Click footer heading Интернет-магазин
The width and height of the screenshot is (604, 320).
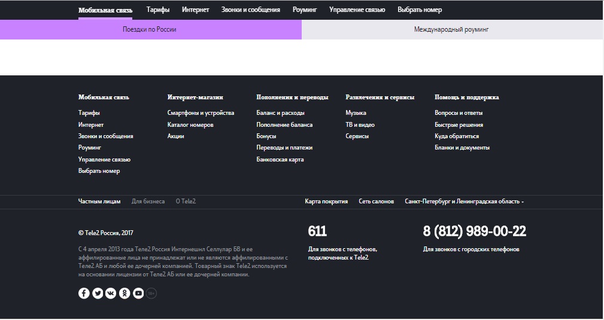(x=195, y=97)
